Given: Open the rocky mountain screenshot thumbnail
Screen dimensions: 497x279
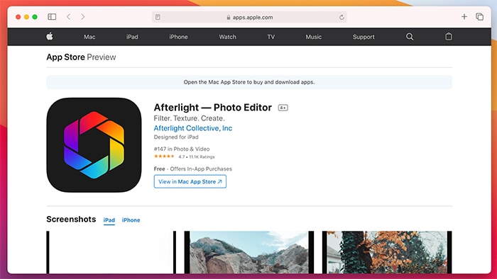Looking at the screenshot, I should 249,252.
